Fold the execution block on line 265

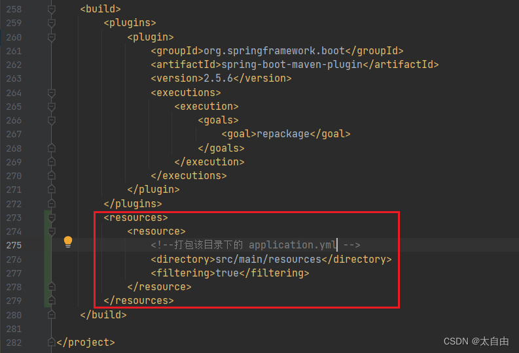pos(51,107)
